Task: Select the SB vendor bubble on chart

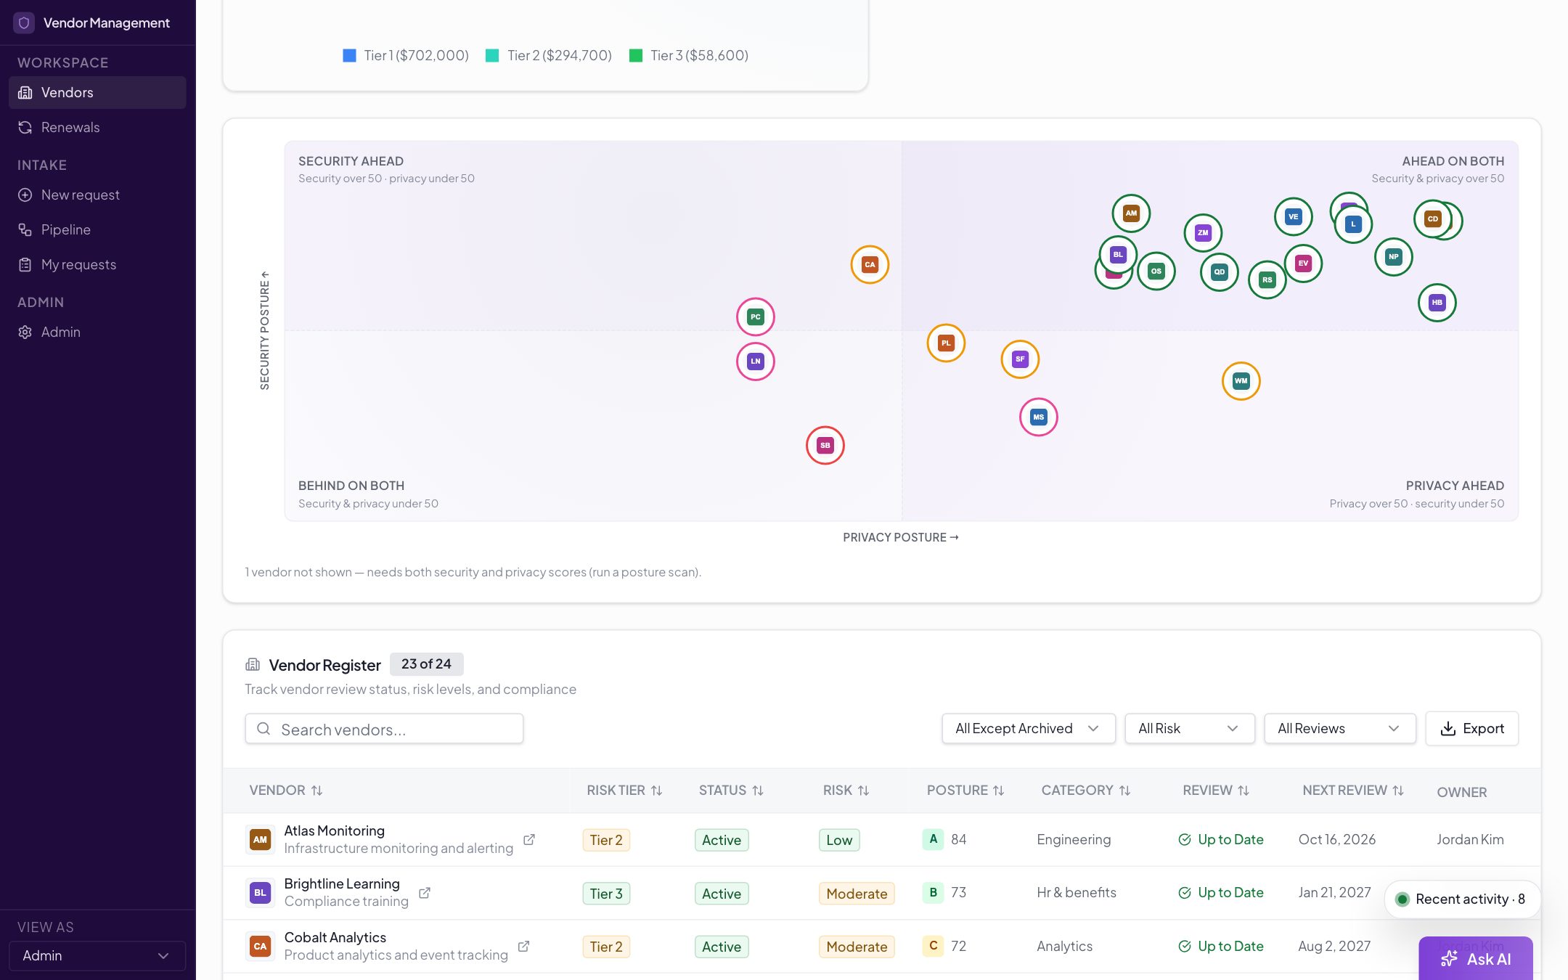Action: tap(825, 446)
